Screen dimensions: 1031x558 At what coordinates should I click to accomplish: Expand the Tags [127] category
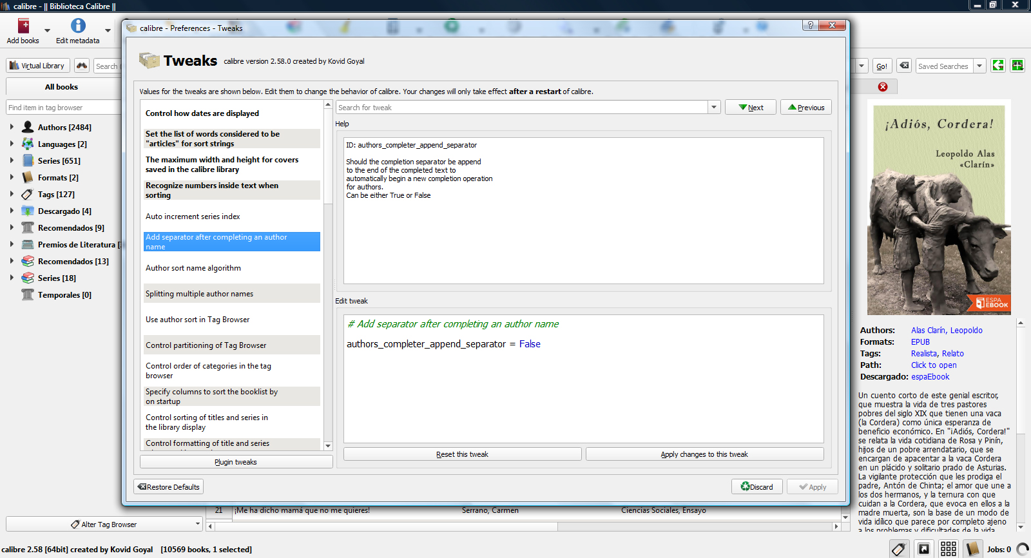click(12, 194)
